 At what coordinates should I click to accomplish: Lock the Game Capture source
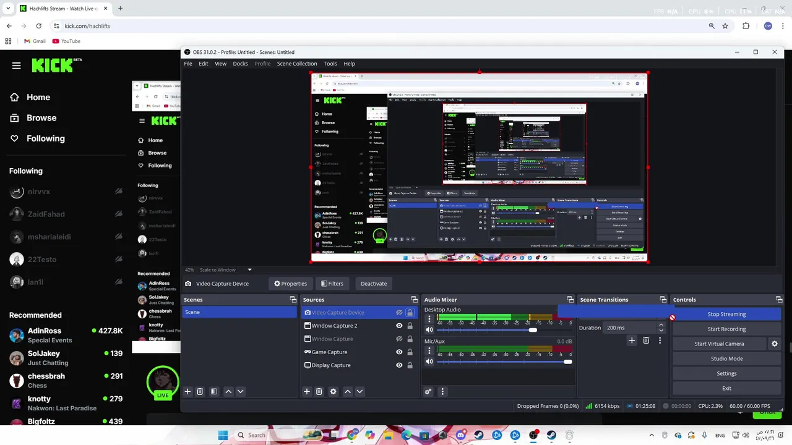[410, 352]
